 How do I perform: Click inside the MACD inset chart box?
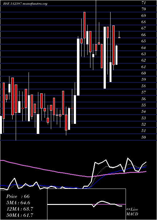(86, 204)
